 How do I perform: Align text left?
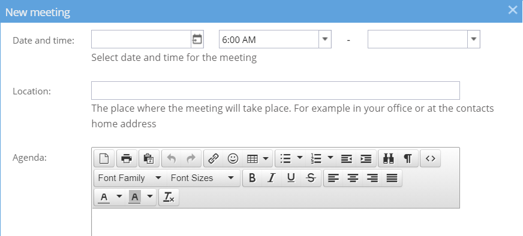pos(333,178)
